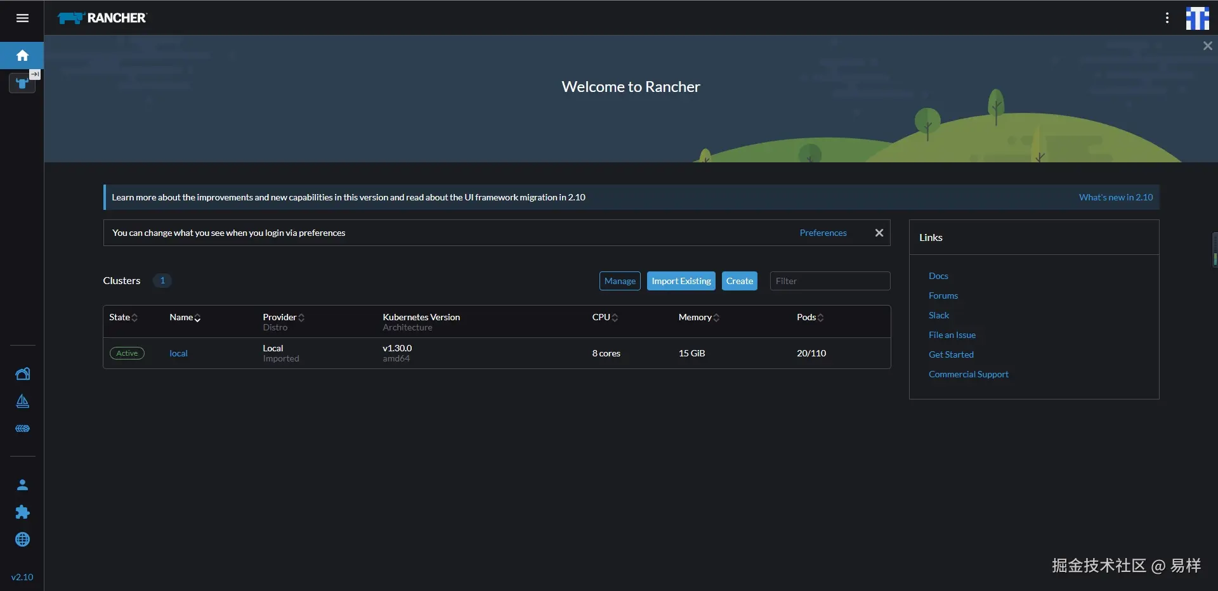Viewport: 1218px width, 591px height.
Task: Open the What's new in 2.10 link
Action: click(1116, 197)
